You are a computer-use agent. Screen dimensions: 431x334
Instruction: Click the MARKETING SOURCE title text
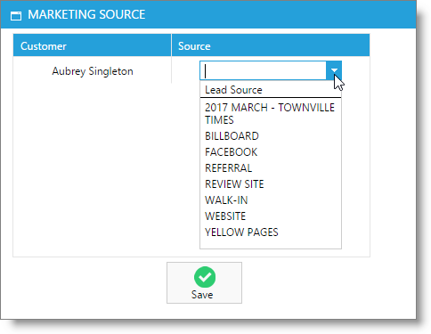(86, 14)
